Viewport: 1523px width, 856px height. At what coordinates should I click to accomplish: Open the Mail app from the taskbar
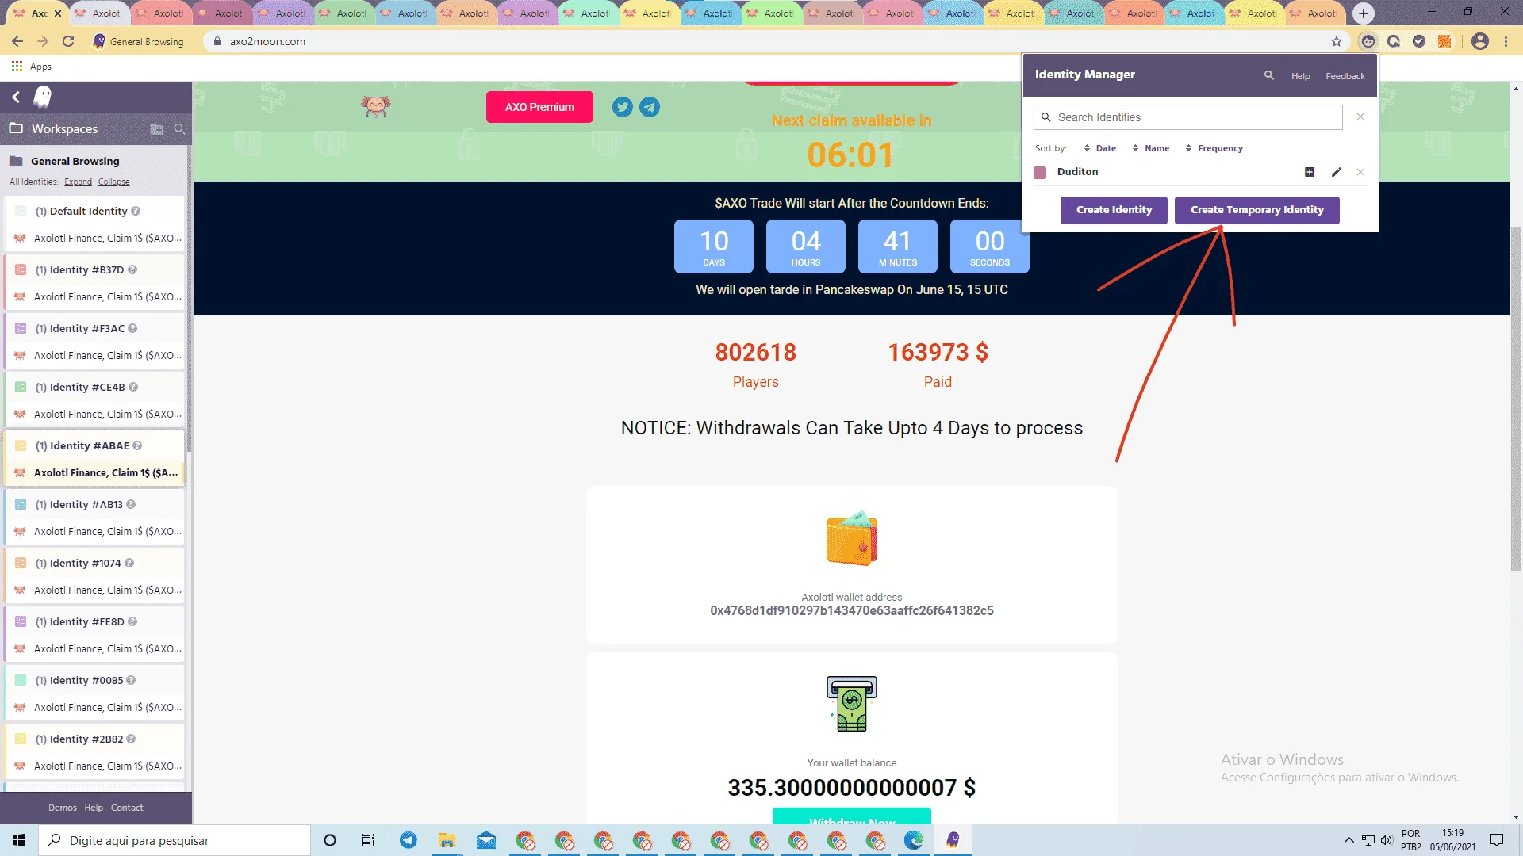click(x=486, y=840)
